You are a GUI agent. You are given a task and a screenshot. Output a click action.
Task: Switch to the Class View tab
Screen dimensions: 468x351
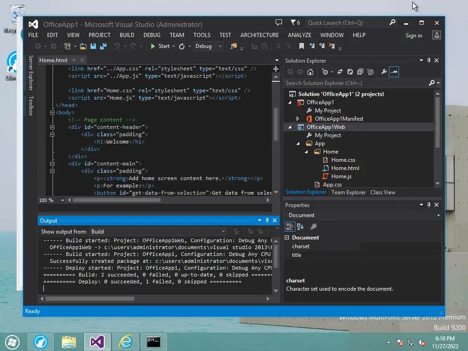click(383, 192)
